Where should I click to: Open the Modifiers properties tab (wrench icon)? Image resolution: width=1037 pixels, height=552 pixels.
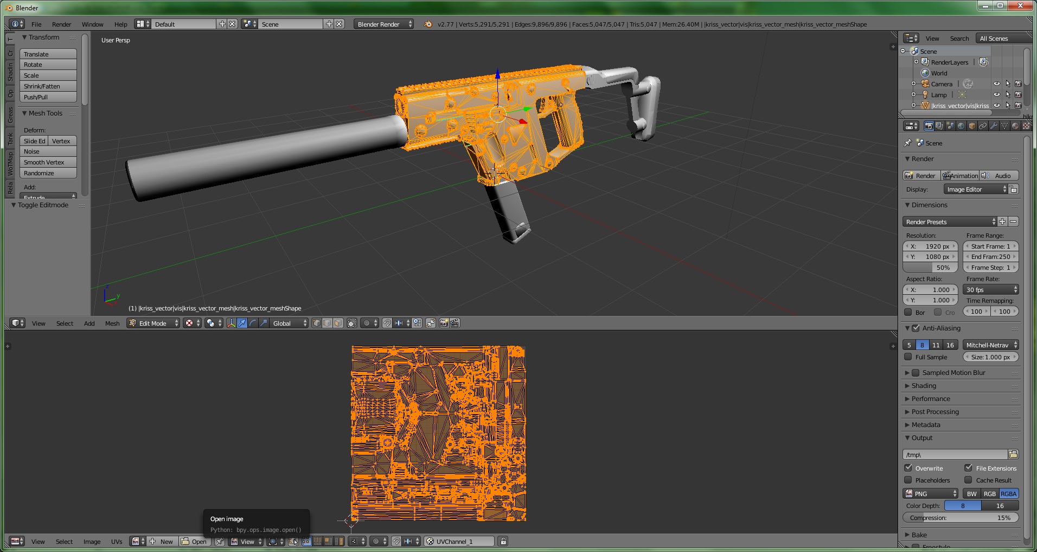(993, 126)
